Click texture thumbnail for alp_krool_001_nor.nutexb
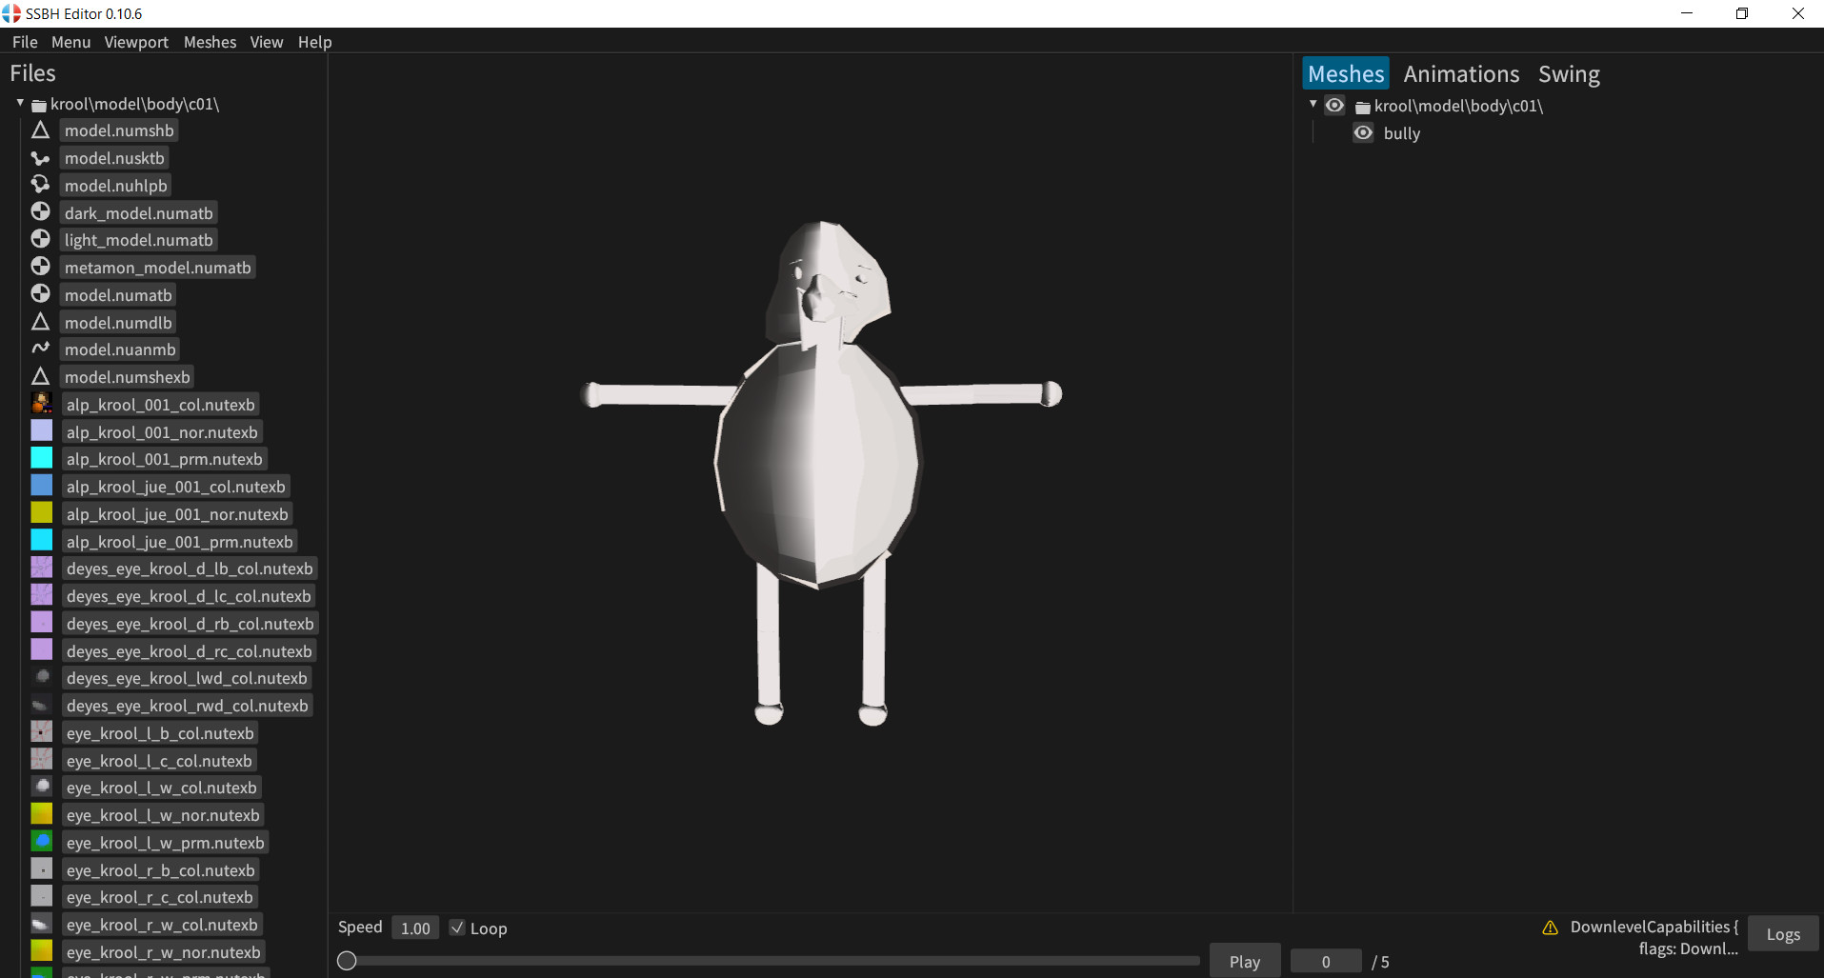The width and height of the screenshot is (1824, 978). coord(42,431)
